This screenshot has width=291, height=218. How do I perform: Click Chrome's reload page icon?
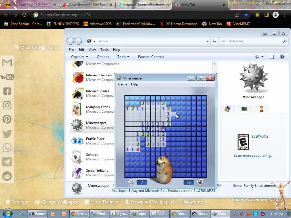click(24, 15)
